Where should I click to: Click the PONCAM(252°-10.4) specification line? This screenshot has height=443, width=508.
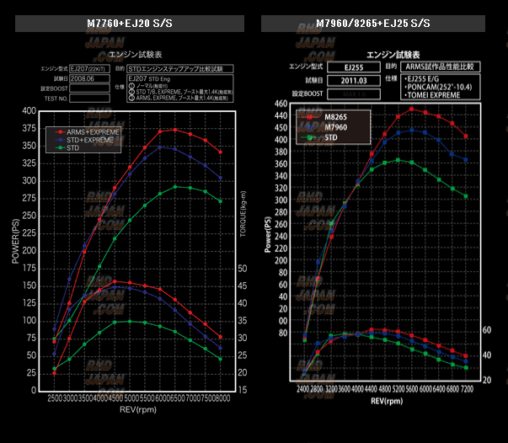tap(438, 87)
